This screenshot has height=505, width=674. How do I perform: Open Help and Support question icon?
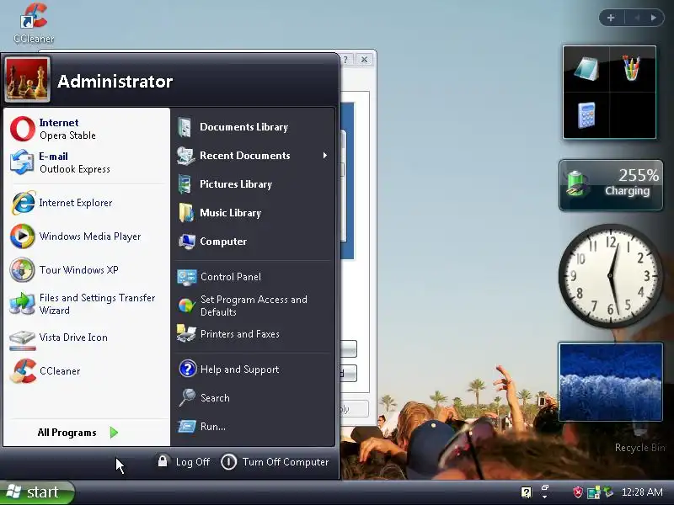coord(188,369)
